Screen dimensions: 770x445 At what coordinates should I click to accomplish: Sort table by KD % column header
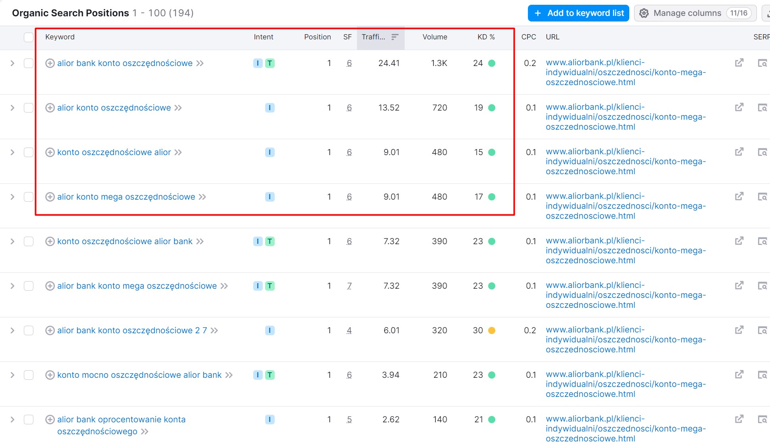(486, 37)
